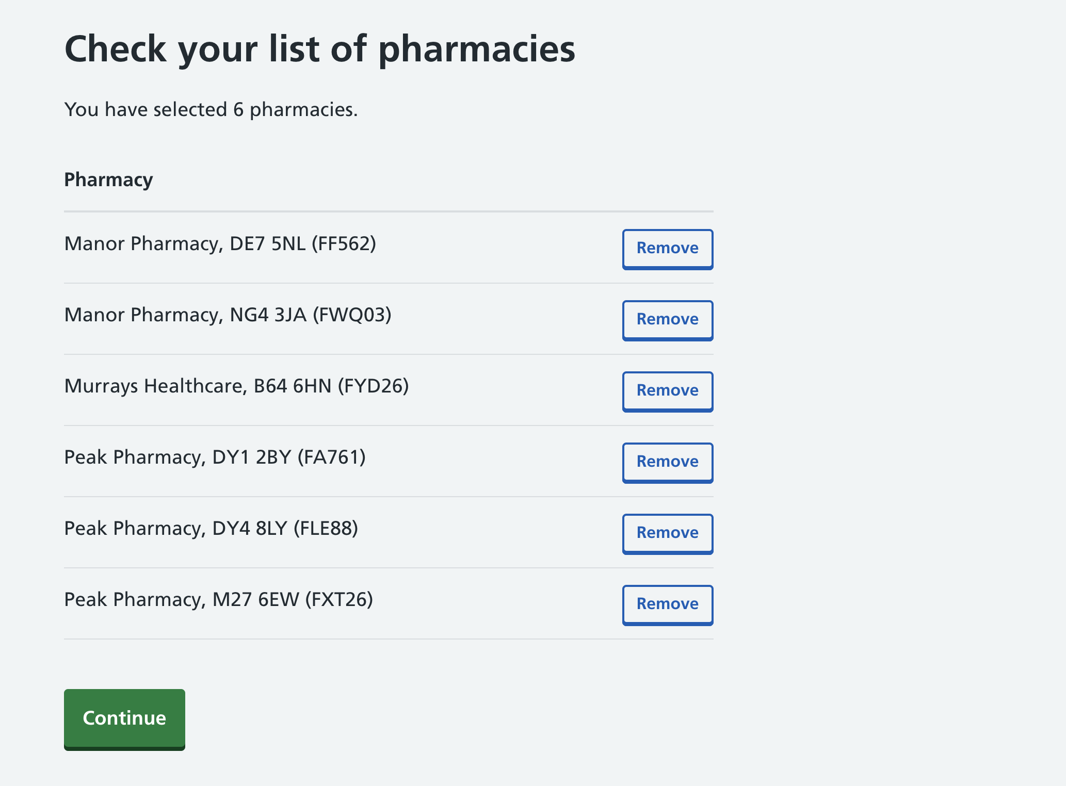This screenshot has height=786, width=1066.
Task: Remove Manor Pharmacy NG4 3JA from the list
Action: [x=667, y=320]
